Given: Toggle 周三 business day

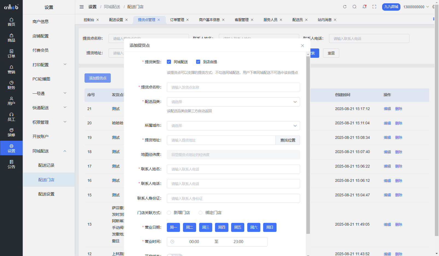Looking at the screenshot, I should point(206,227).
